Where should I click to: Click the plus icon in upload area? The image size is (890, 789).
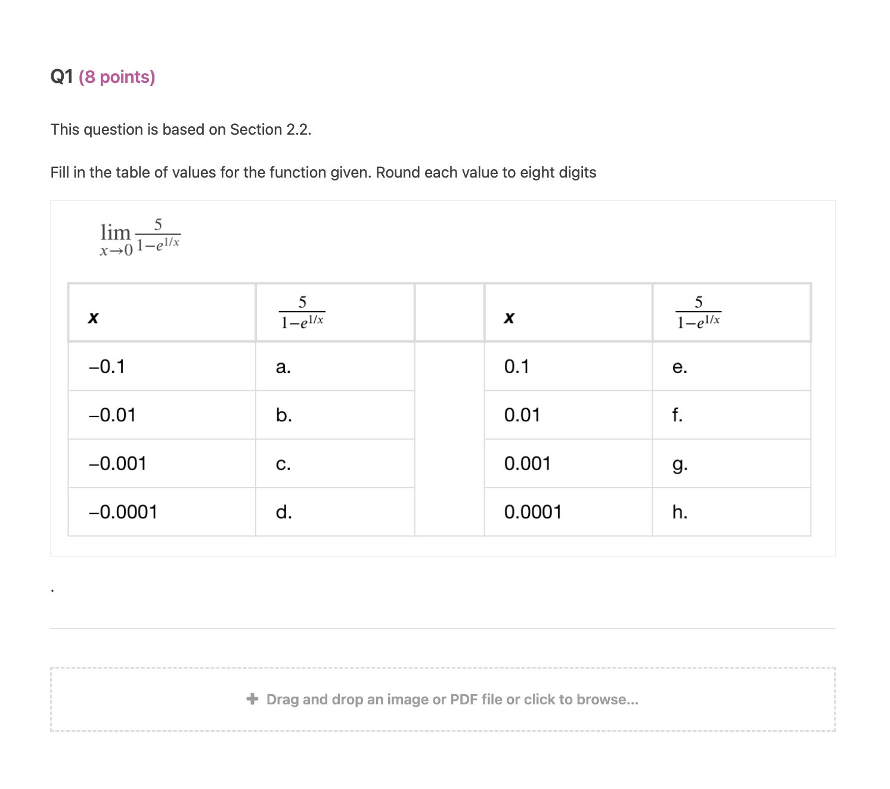tap(251, 699)
